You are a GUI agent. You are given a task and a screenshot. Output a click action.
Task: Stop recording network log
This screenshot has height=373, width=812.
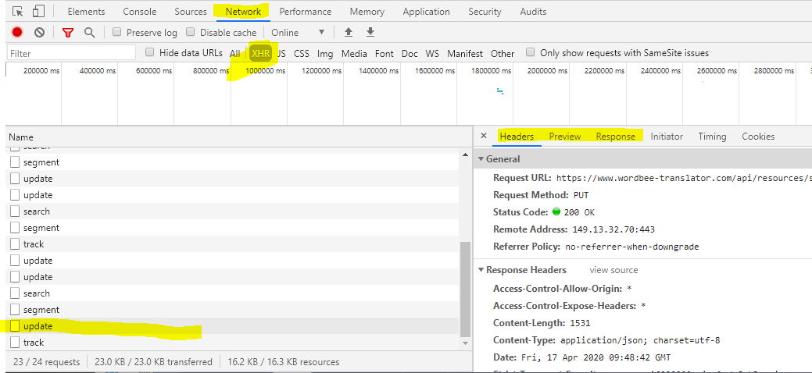pos(17,33)
